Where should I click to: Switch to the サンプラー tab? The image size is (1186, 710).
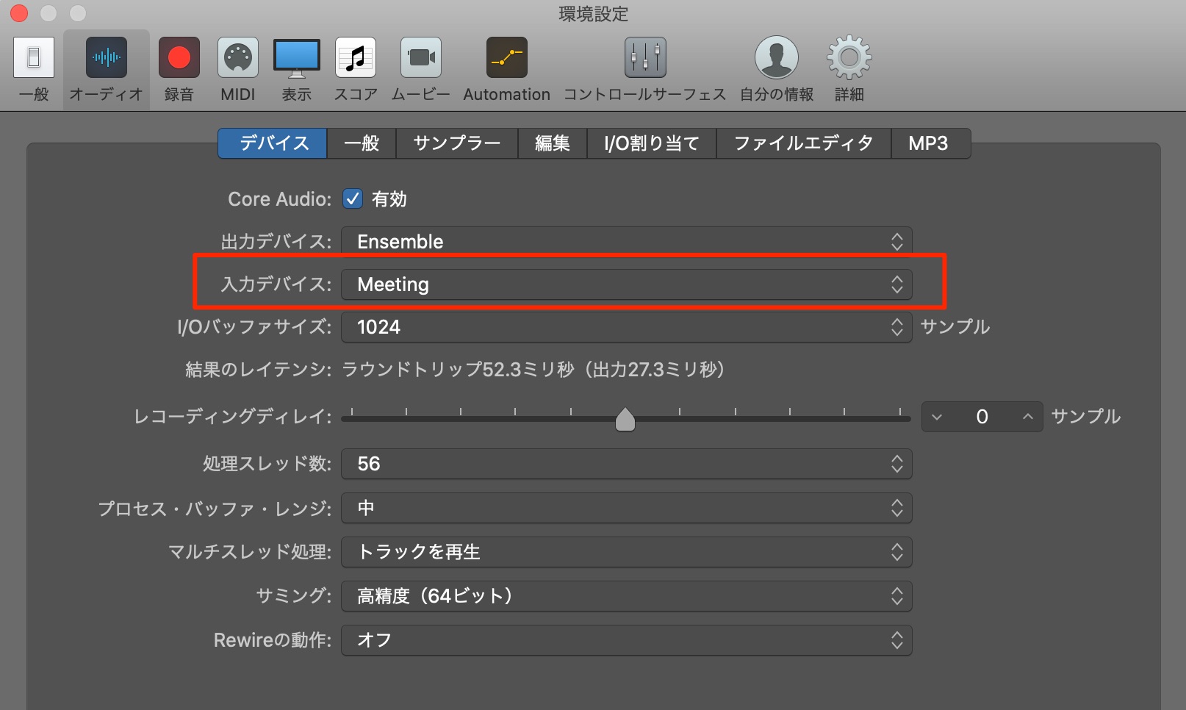click(x=457, y=143)
